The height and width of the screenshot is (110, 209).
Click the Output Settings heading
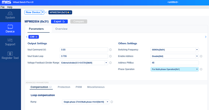coord(37,43)
